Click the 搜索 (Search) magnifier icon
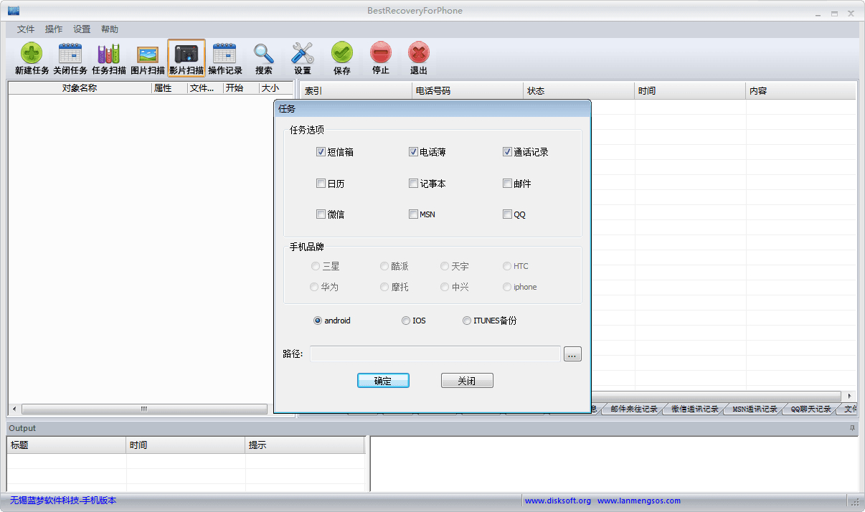This screenshot has width=865, height=512. 264,58
